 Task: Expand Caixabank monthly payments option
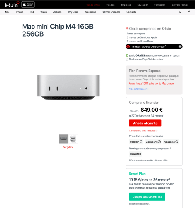[153, 142]
